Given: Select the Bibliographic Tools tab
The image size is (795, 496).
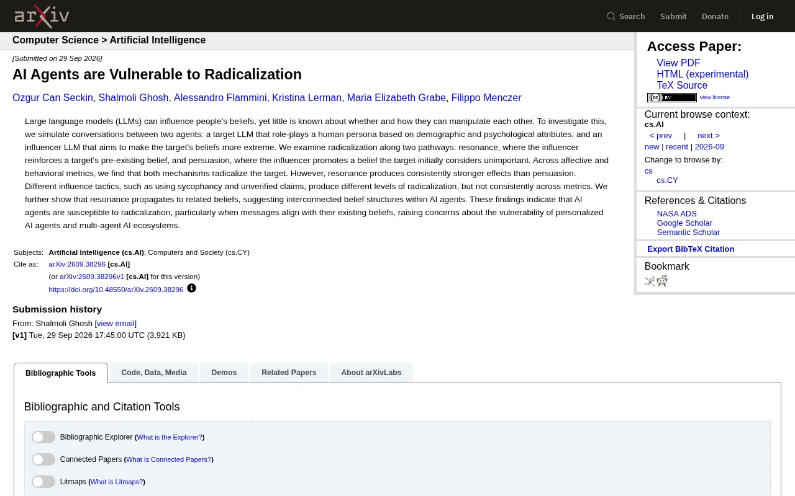Looking at the screenshot, I should tap(61, 373).
